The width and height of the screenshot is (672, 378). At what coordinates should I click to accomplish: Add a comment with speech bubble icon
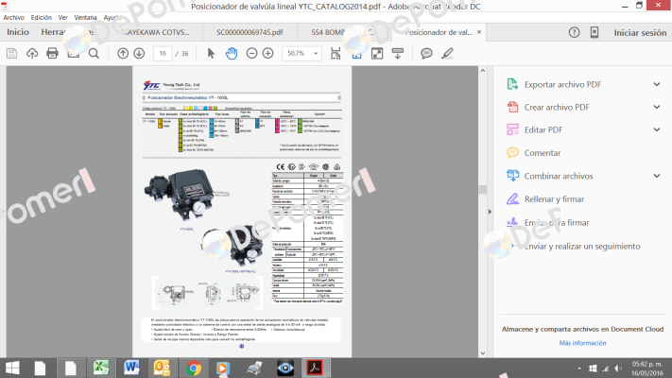(426, 53)
